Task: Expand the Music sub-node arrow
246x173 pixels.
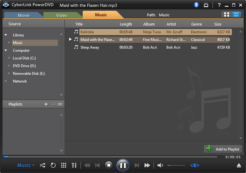Action: click(x=9, y=43)
